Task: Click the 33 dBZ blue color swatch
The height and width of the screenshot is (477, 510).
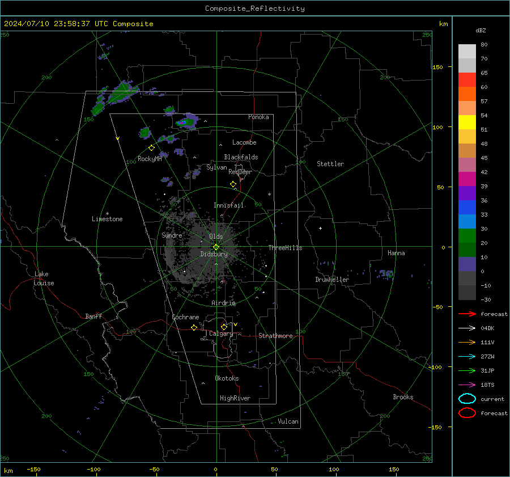Action: coord(467,221)
